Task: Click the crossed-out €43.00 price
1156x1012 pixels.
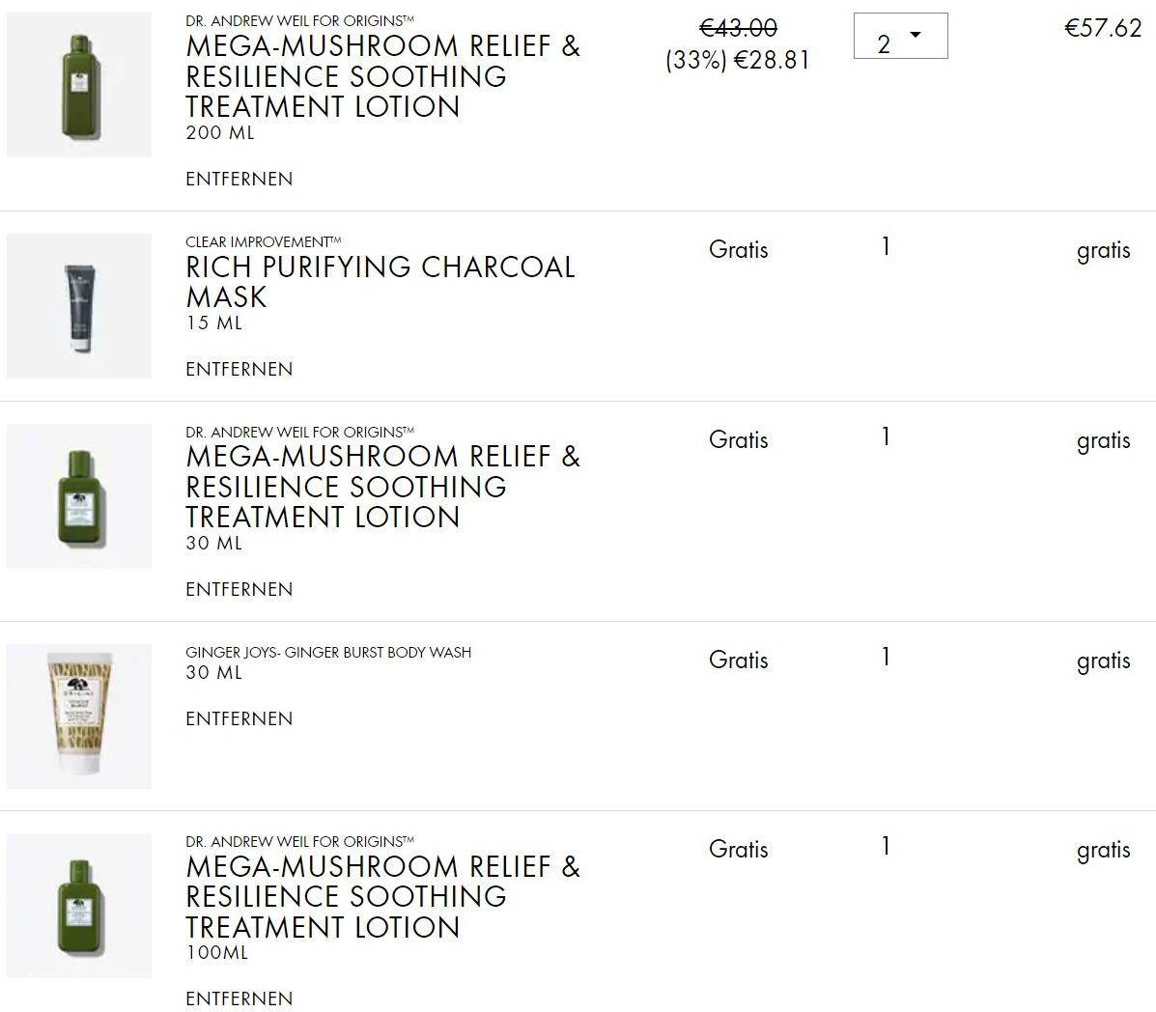Action: 738,28
